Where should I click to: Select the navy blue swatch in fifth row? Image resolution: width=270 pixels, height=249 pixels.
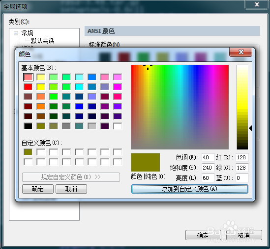(x=79, y=116)
